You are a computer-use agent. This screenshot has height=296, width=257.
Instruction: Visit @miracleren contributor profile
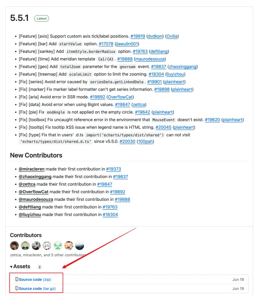32,169
